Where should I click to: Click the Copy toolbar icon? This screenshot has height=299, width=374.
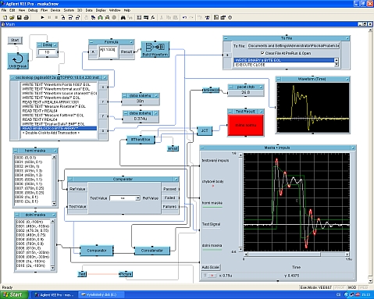169,18
